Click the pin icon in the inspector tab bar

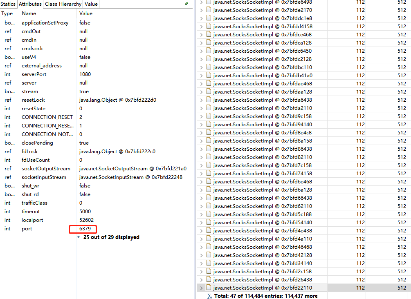pos(186,4)
